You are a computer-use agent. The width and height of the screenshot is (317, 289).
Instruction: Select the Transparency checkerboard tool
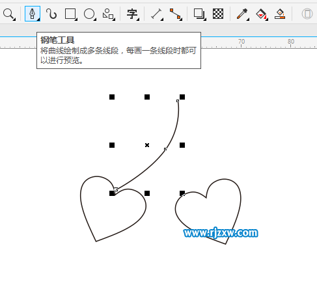pos(218,14)
